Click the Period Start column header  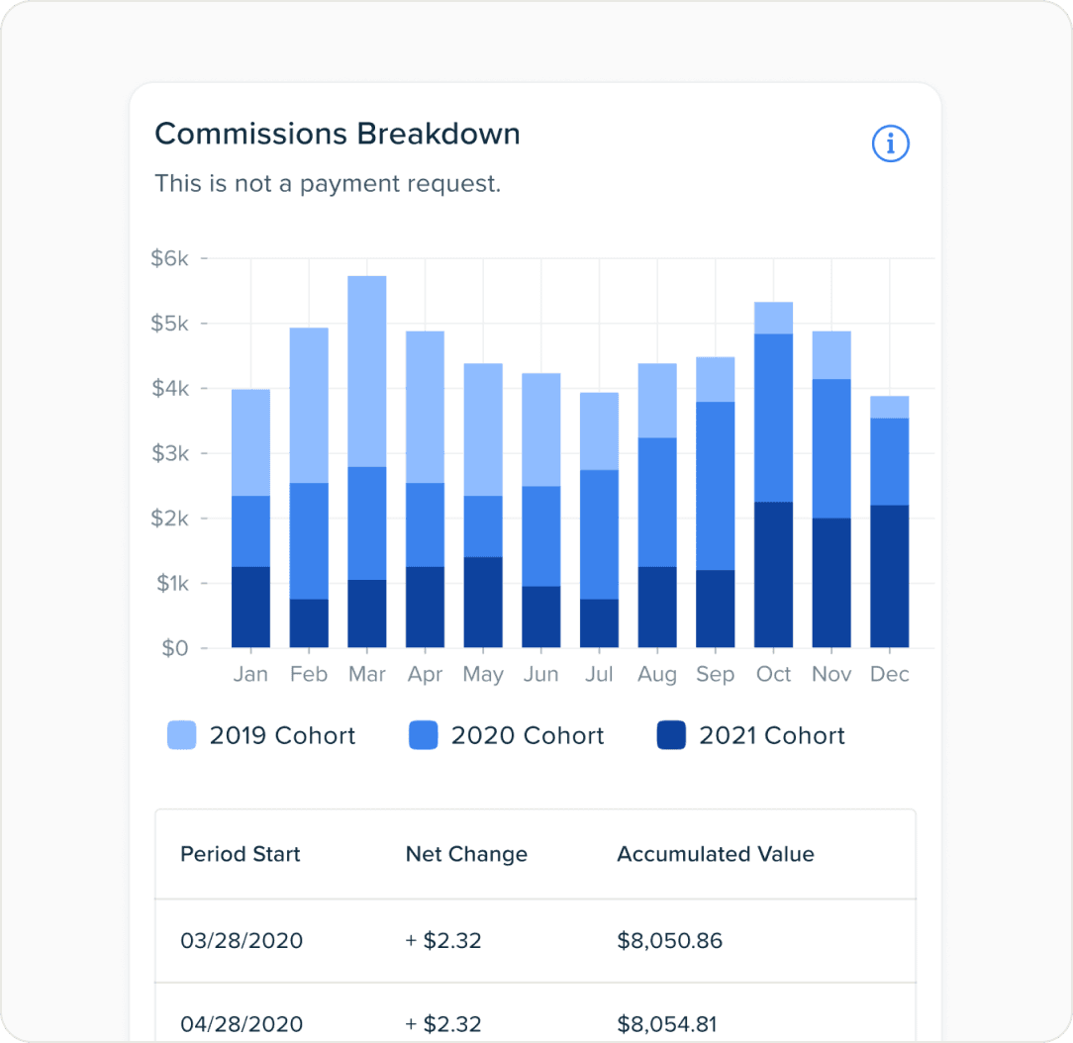(x=241, y=854)
